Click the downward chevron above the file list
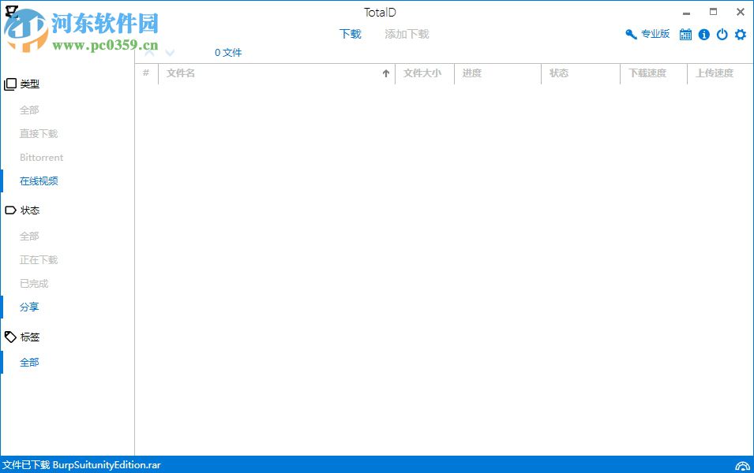 tap(168, 52)
